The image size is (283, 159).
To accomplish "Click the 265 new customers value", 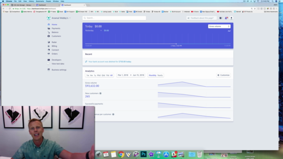I will coord(88,96).
